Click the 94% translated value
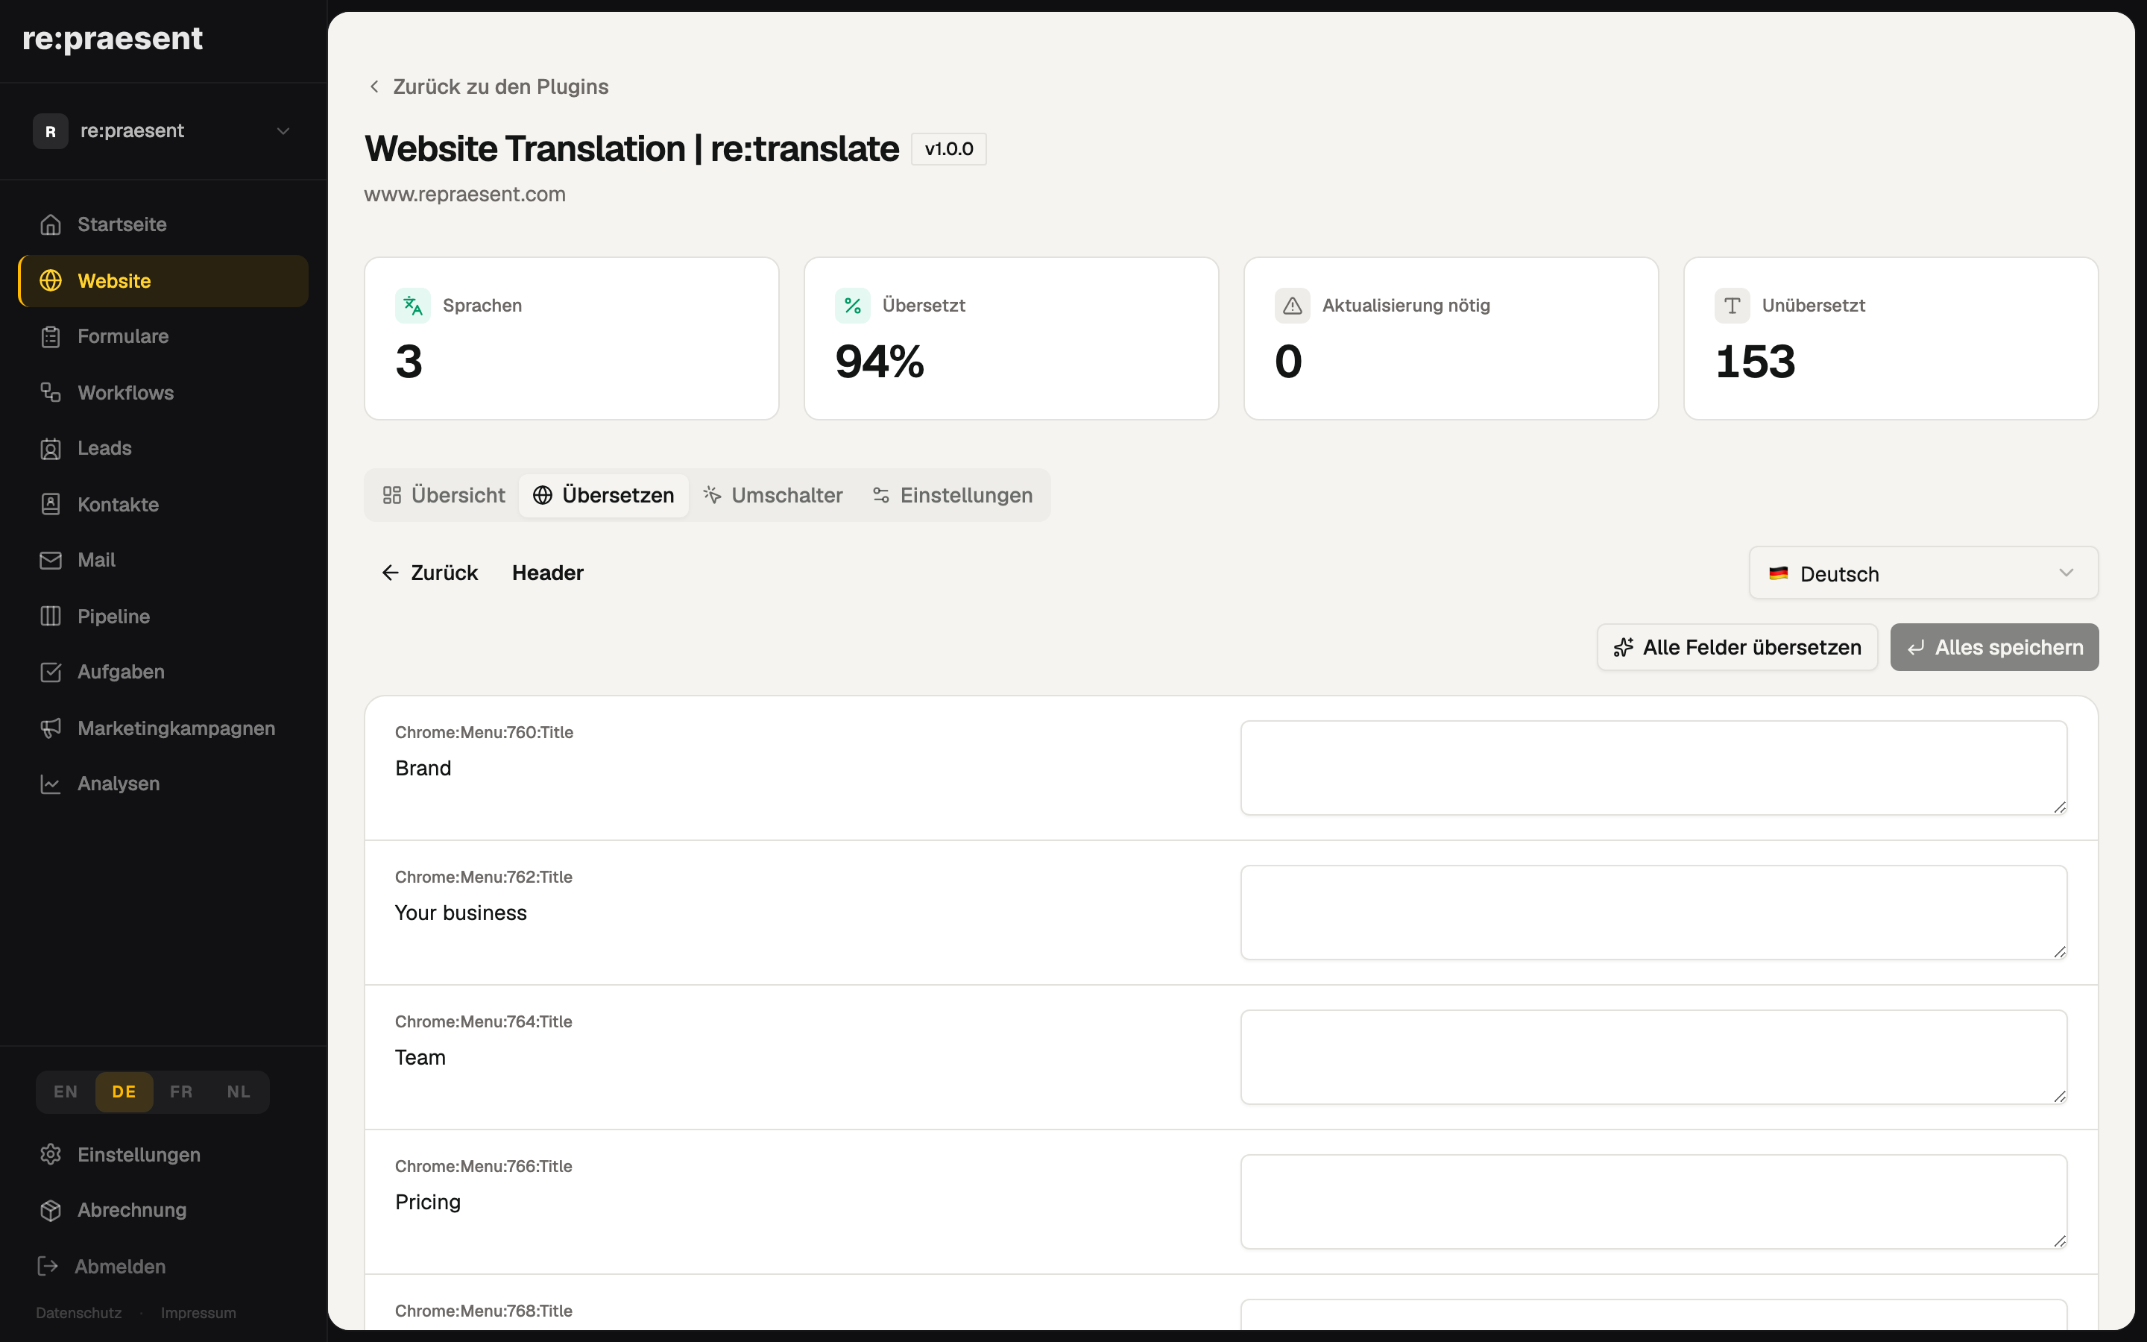This screenshot has height=1342, width=2147. [879, 362]
